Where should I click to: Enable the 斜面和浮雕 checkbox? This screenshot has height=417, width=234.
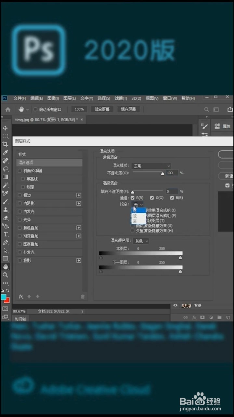(x=20, y=171)
